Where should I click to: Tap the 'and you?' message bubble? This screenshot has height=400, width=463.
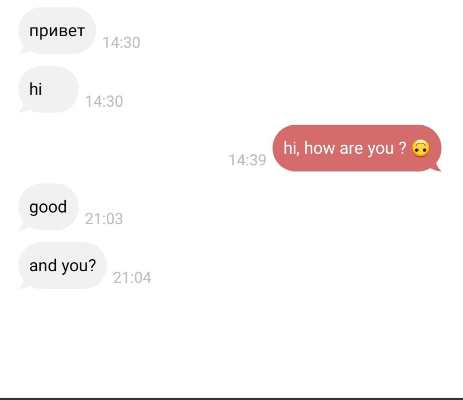(x=62, y=266)
